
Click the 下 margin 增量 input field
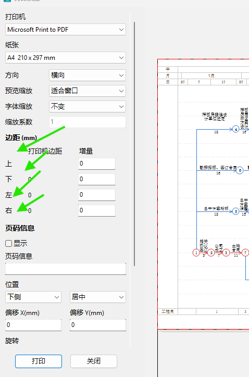97,179
